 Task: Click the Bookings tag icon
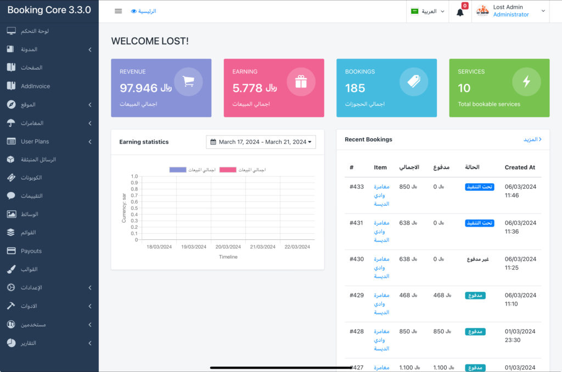point(414,81)
